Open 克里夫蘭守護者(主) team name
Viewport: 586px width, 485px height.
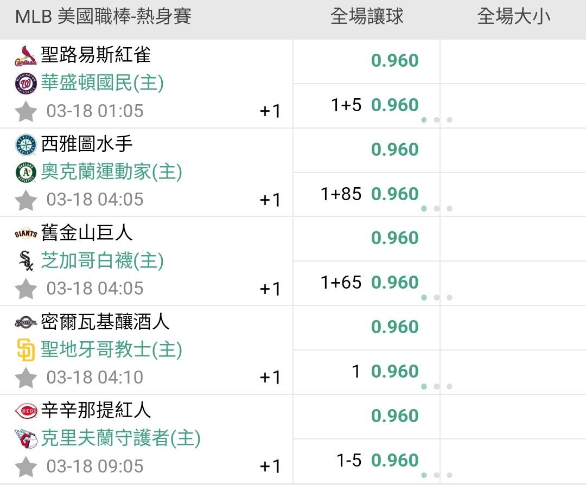(120, 438)
